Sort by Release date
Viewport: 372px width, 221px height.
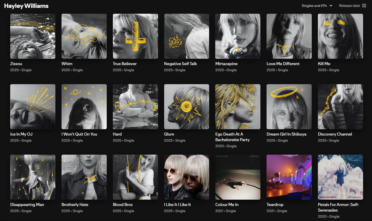point(349,6)
